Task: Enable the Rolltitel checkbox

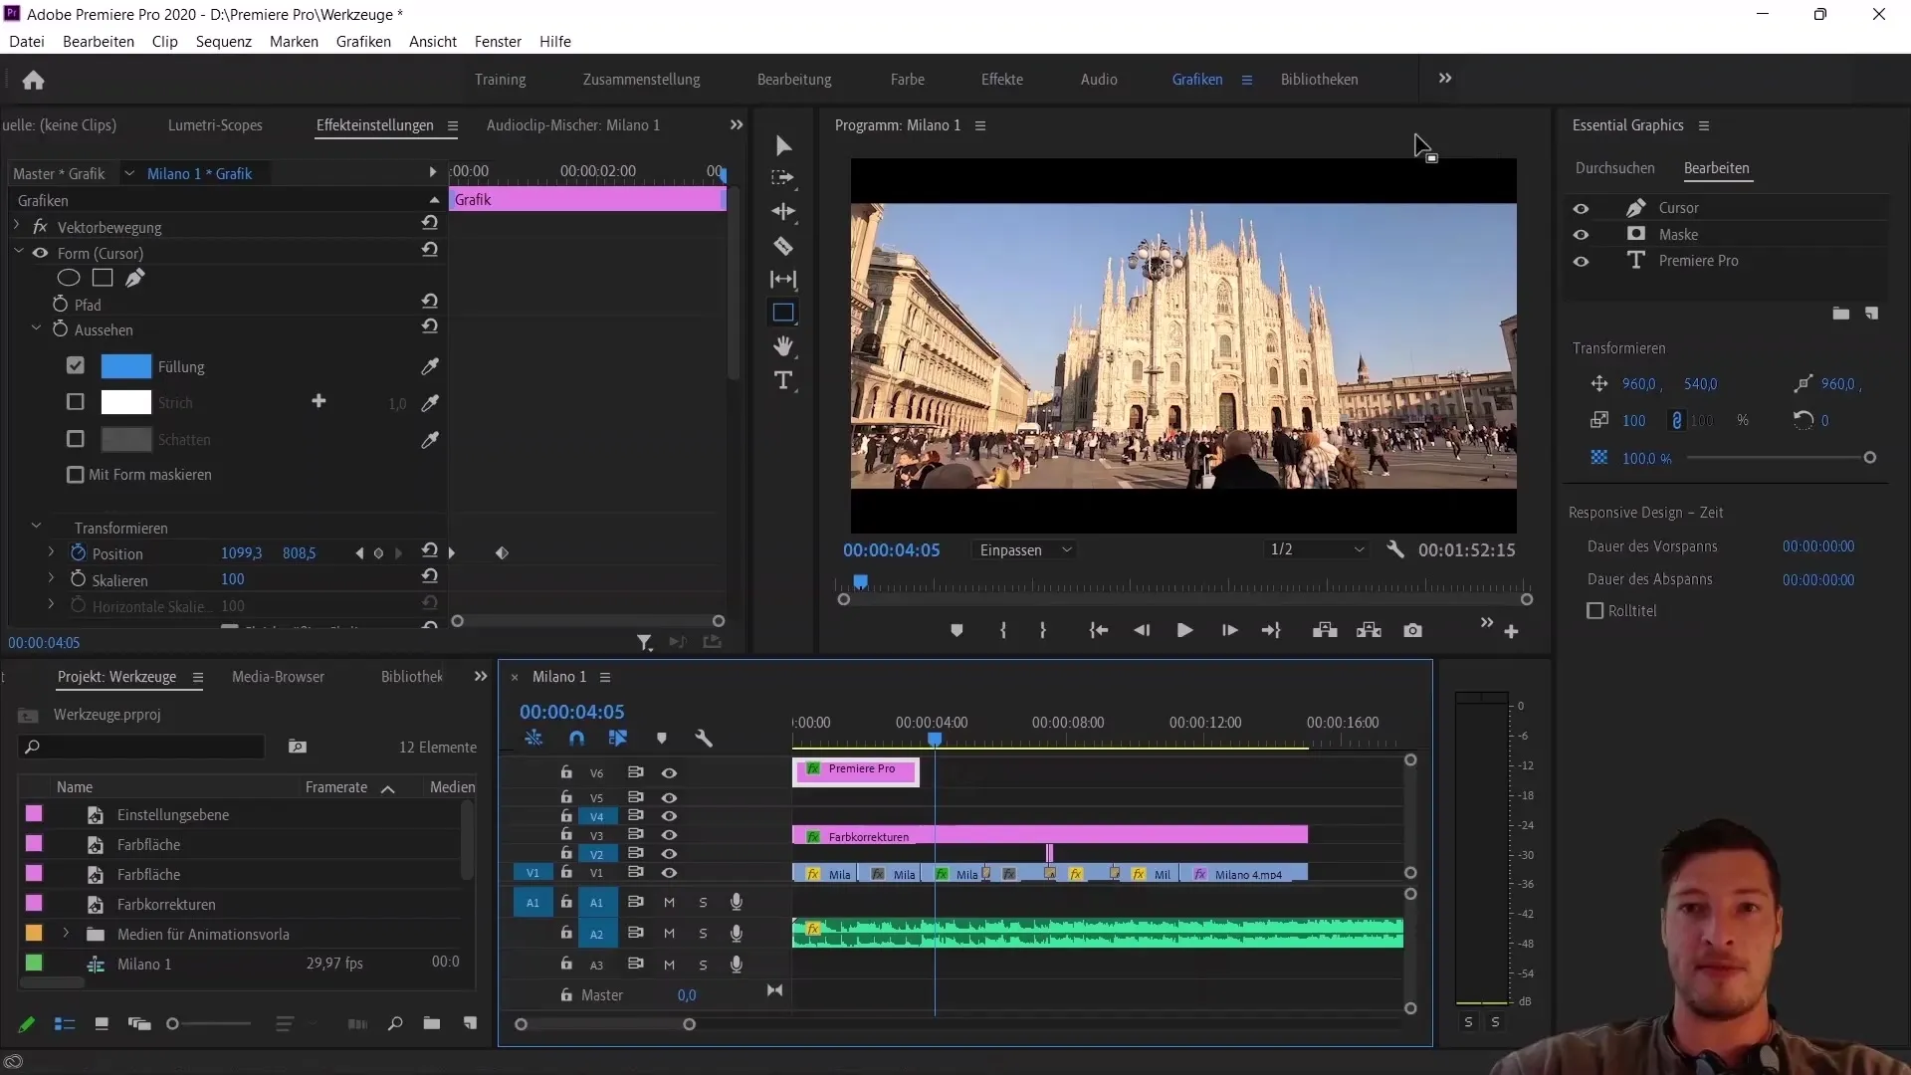Action: 1595,611
